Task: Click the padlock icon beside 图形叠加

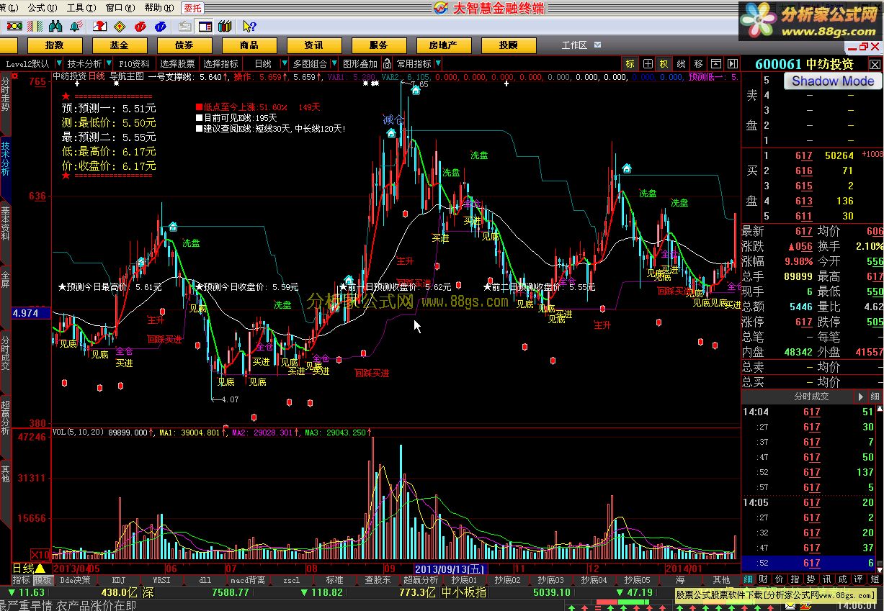Action: (387, 63)
